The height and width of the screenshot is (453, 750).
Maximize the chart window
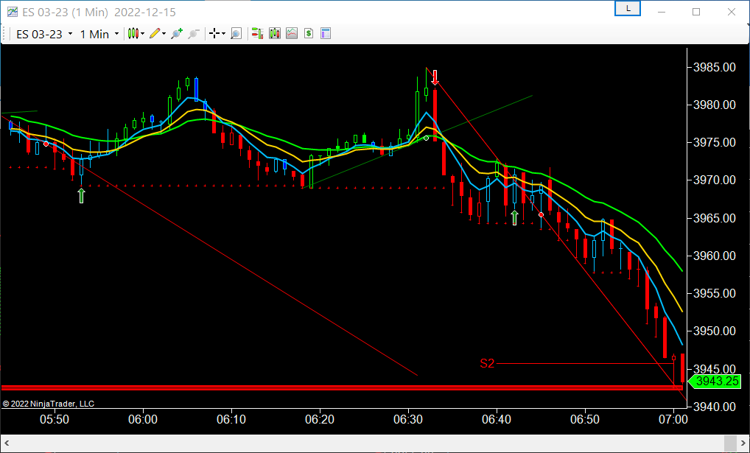696,12
